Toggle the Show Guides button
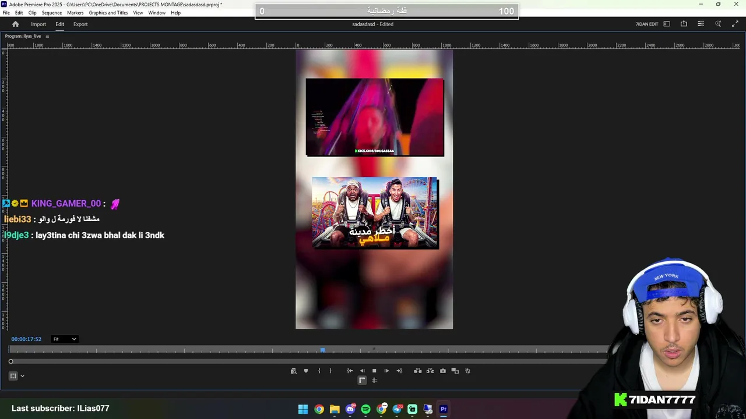The image size is (746, 419). coord(374,380)
